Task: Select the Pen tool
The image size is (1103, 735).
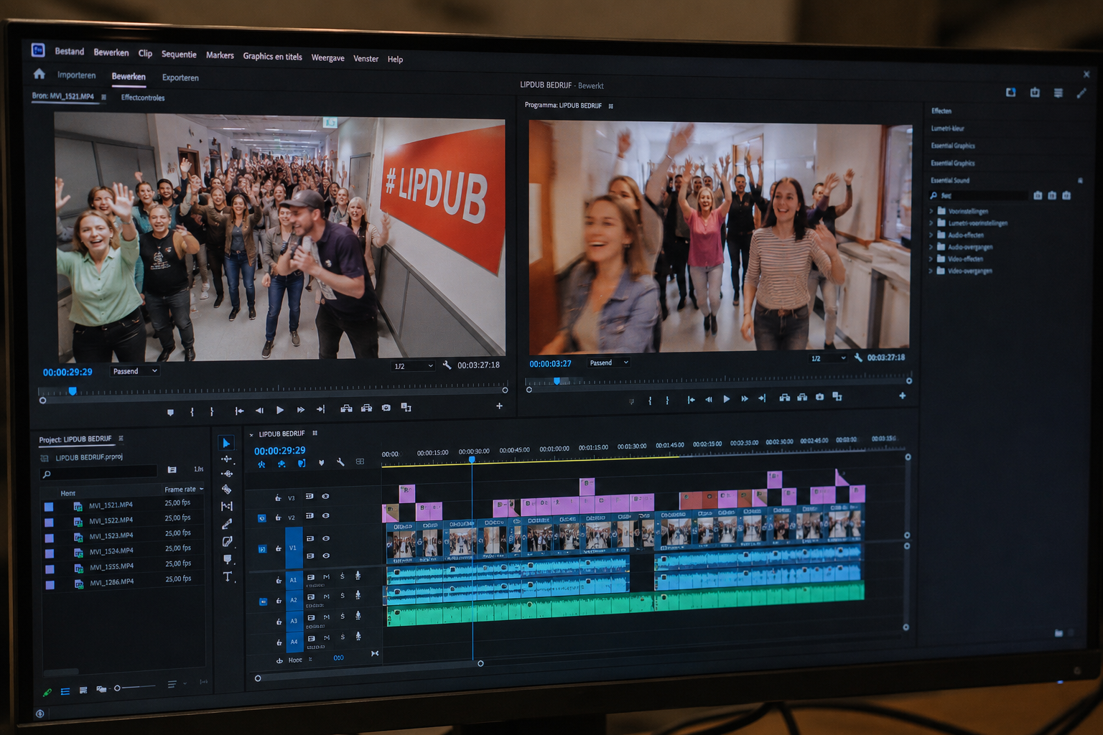Action: pyautogui.click(x=227, y=524)
